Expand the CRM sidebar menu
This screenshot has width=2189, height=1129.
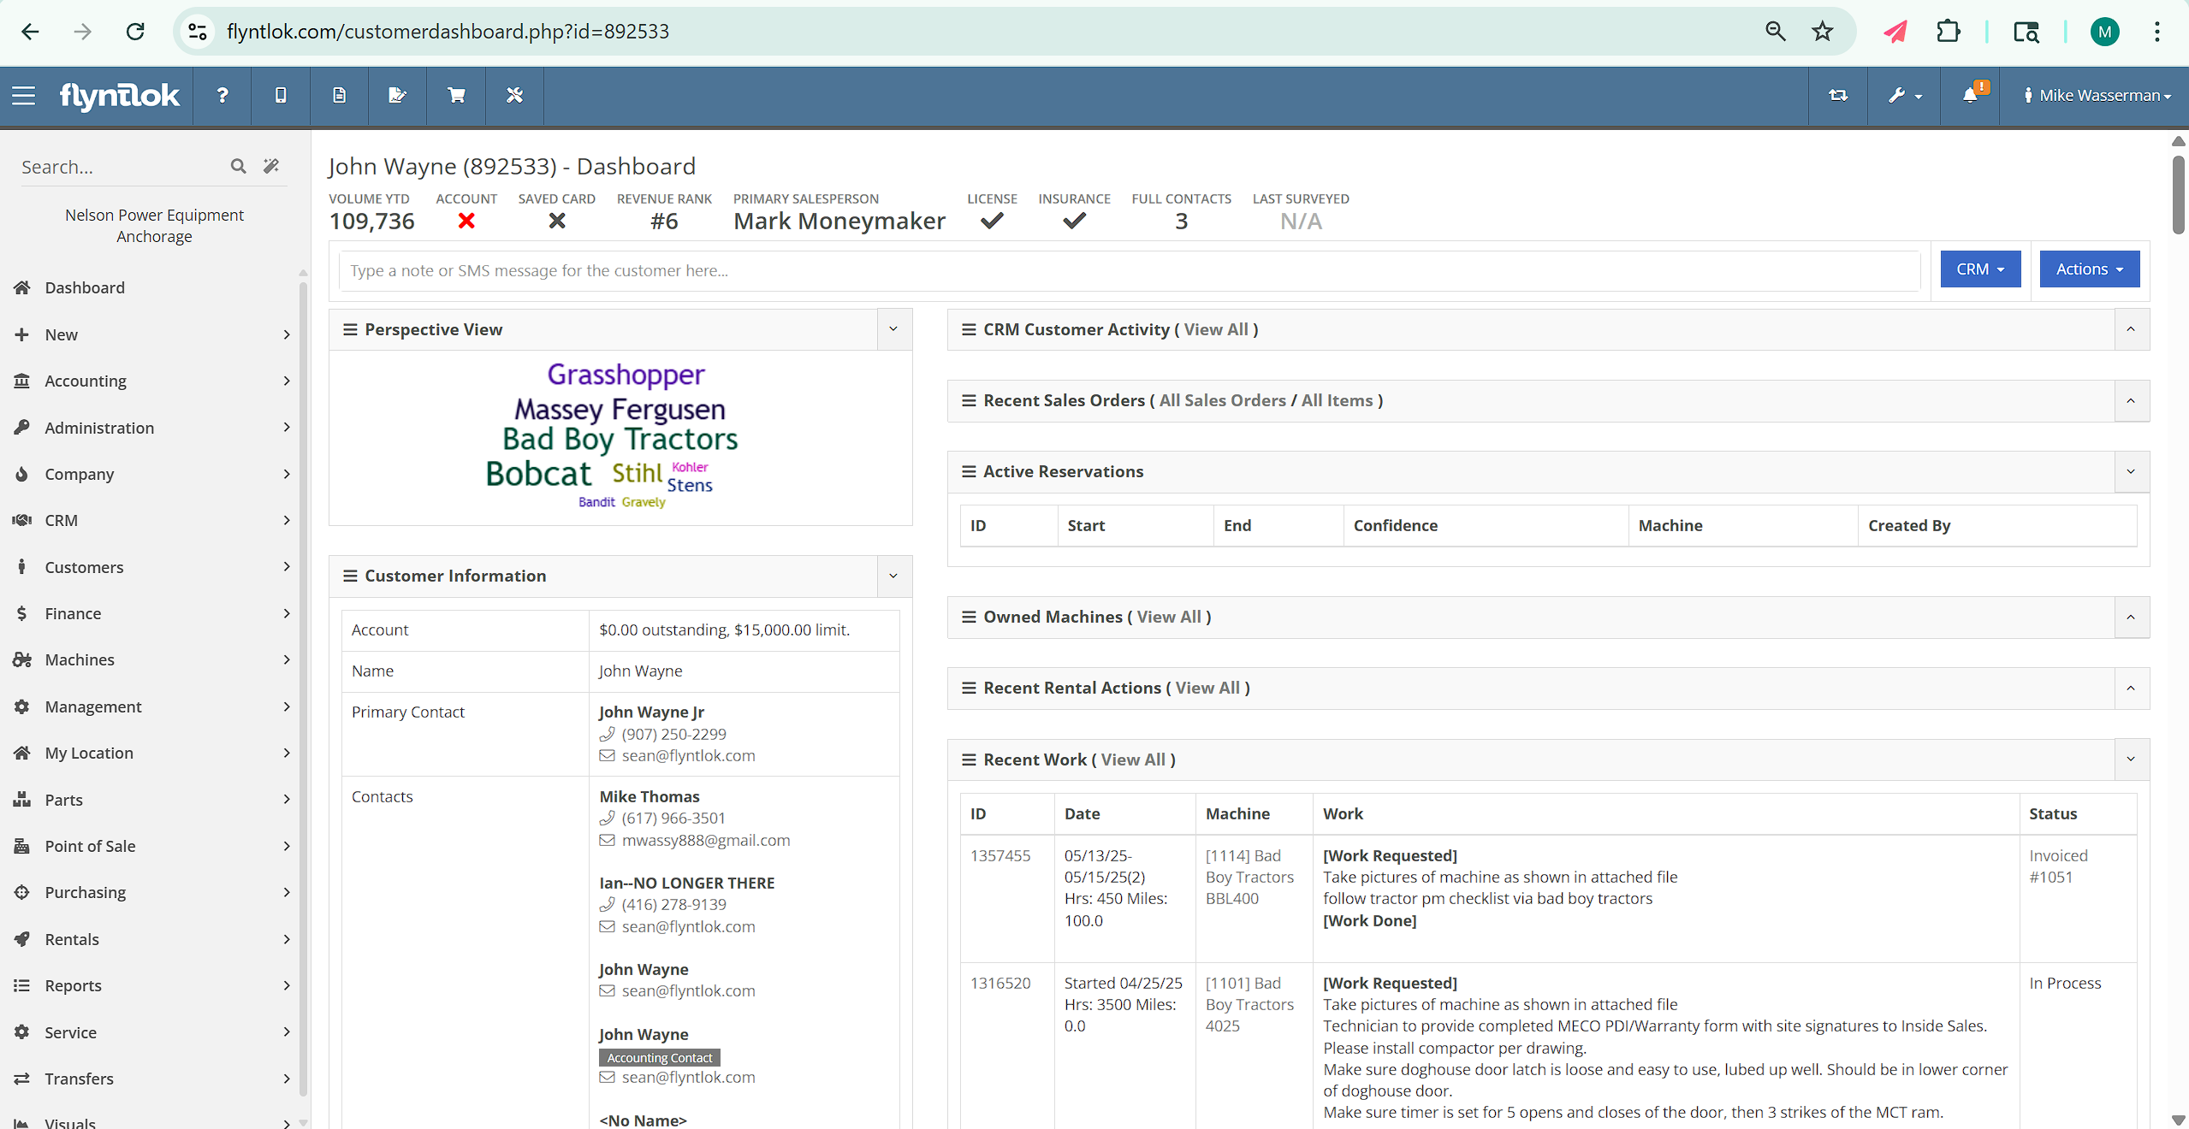pyautogui.click(x=154, y=520)
